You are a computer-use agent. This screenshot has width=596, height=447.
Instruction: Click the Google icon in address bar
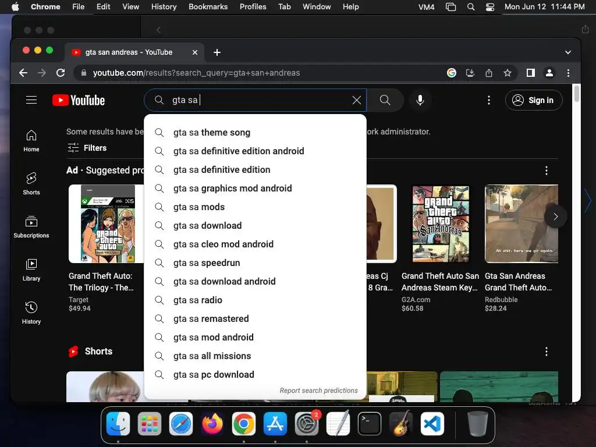tap(452, 73)
